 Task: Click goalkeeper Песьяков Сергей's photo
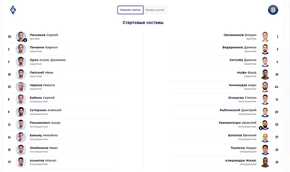tap(21, 37)
